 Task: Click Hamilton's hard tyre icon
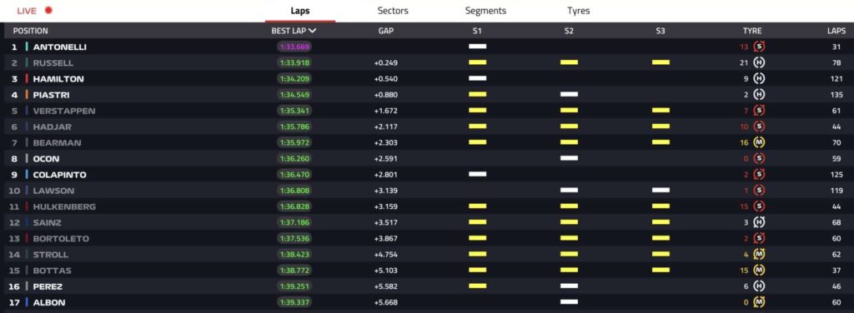759,79
